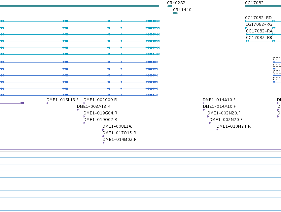Select the upper DME1-014A10.F label

[x=219, y=100]
